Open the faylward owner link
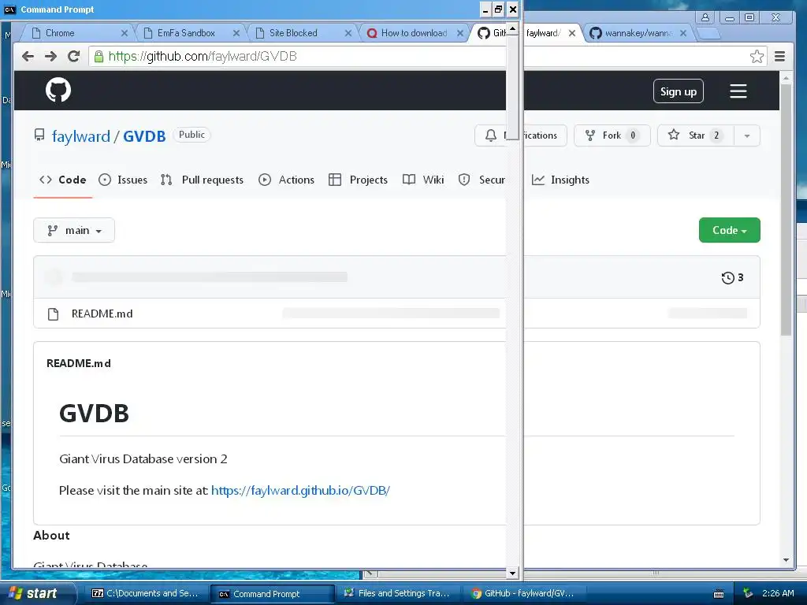The width and height of the screenshot is (807, 605). click(x=81, y=136)
